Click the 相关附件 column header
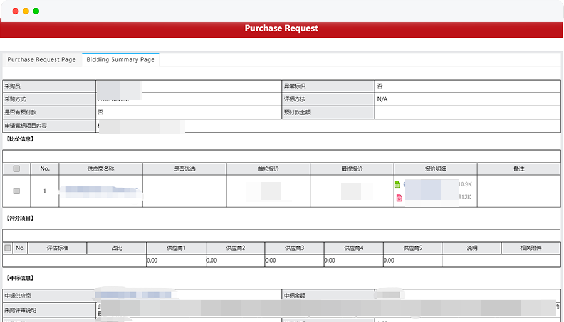Viewport: 564px width, 322px height. click(531, 248)
